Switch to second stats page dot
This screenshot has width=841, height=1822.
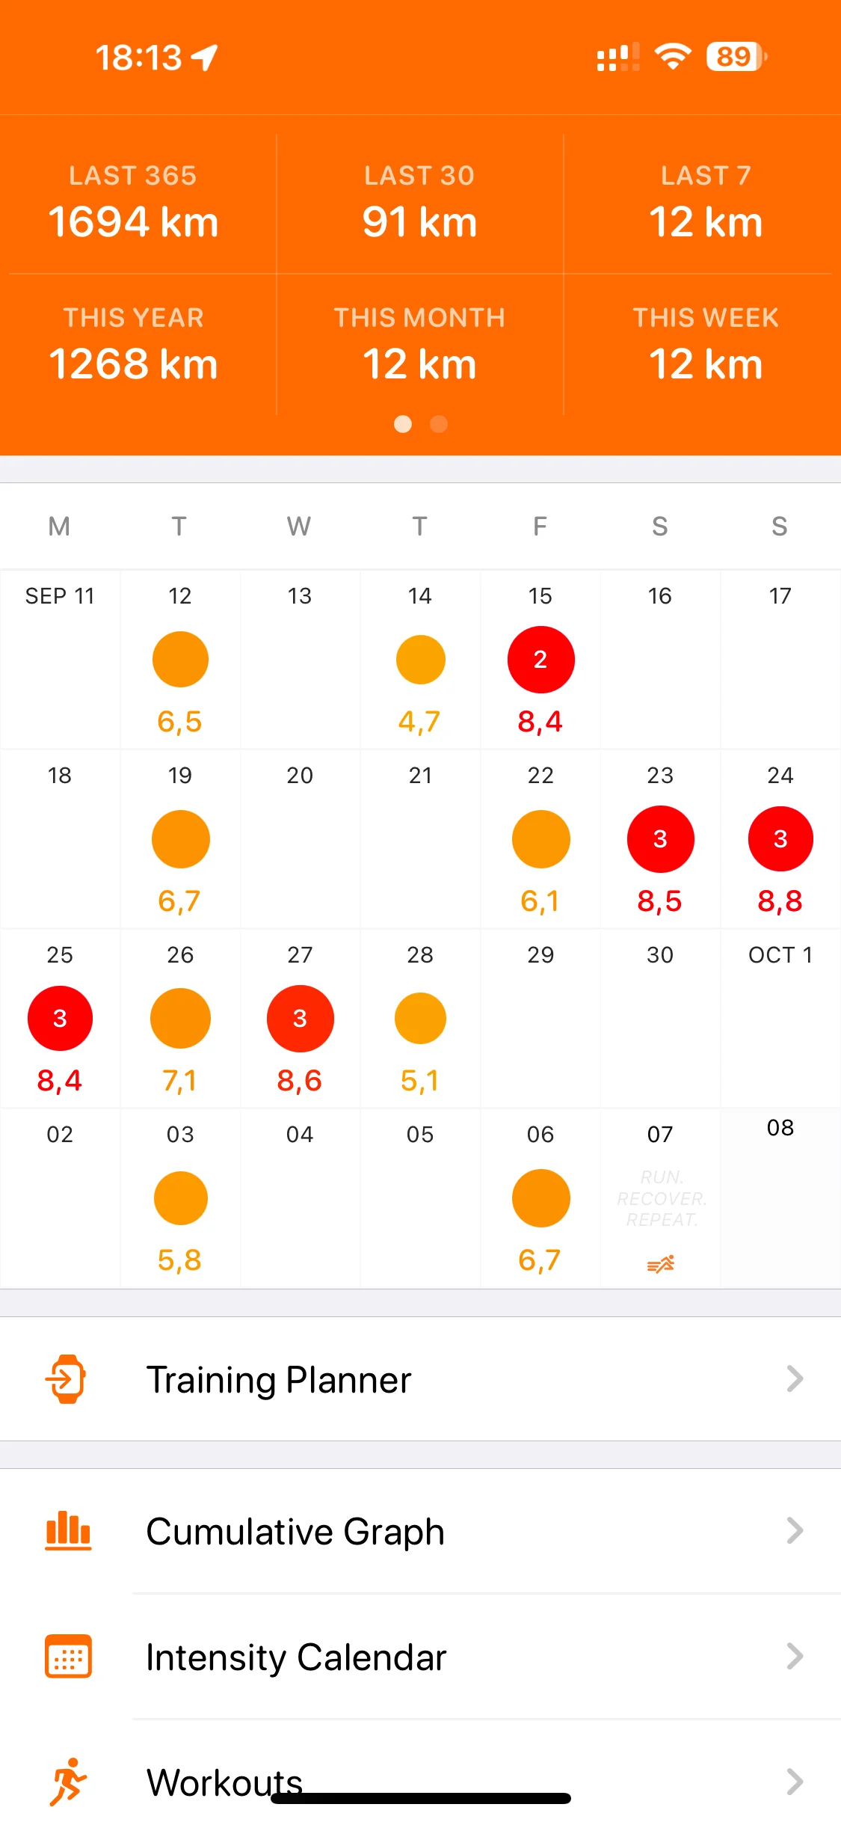pyautogui.click(x=439, y=424)
